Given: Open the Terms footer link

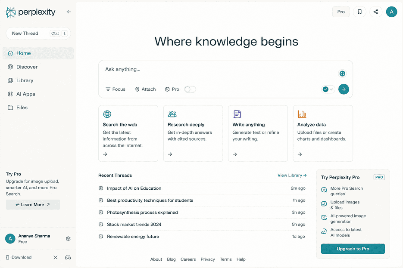Looking at the screenshot, I should (x=226, y=259).
